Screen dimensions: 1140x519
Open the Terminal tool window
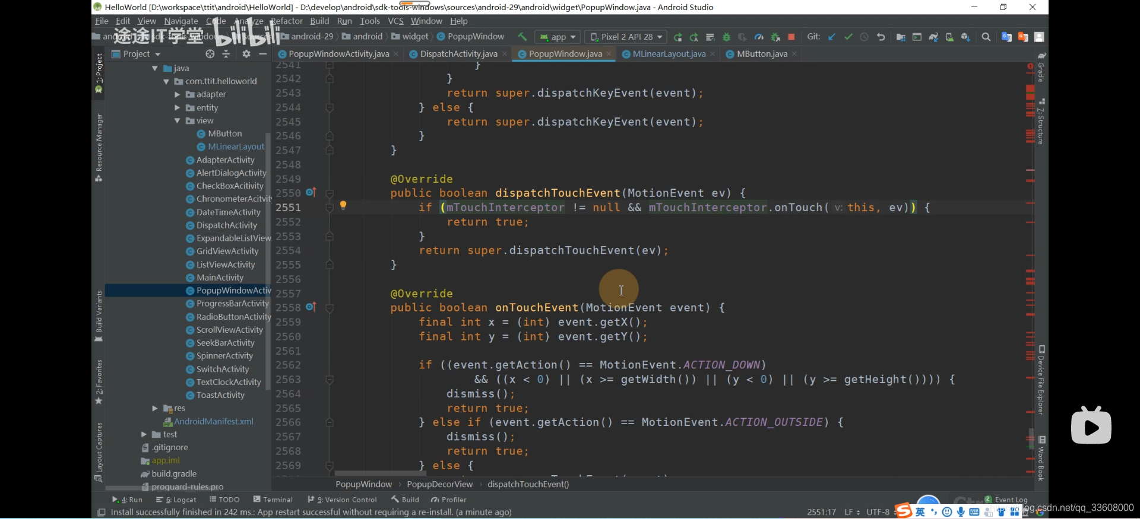tap(273, 499)
